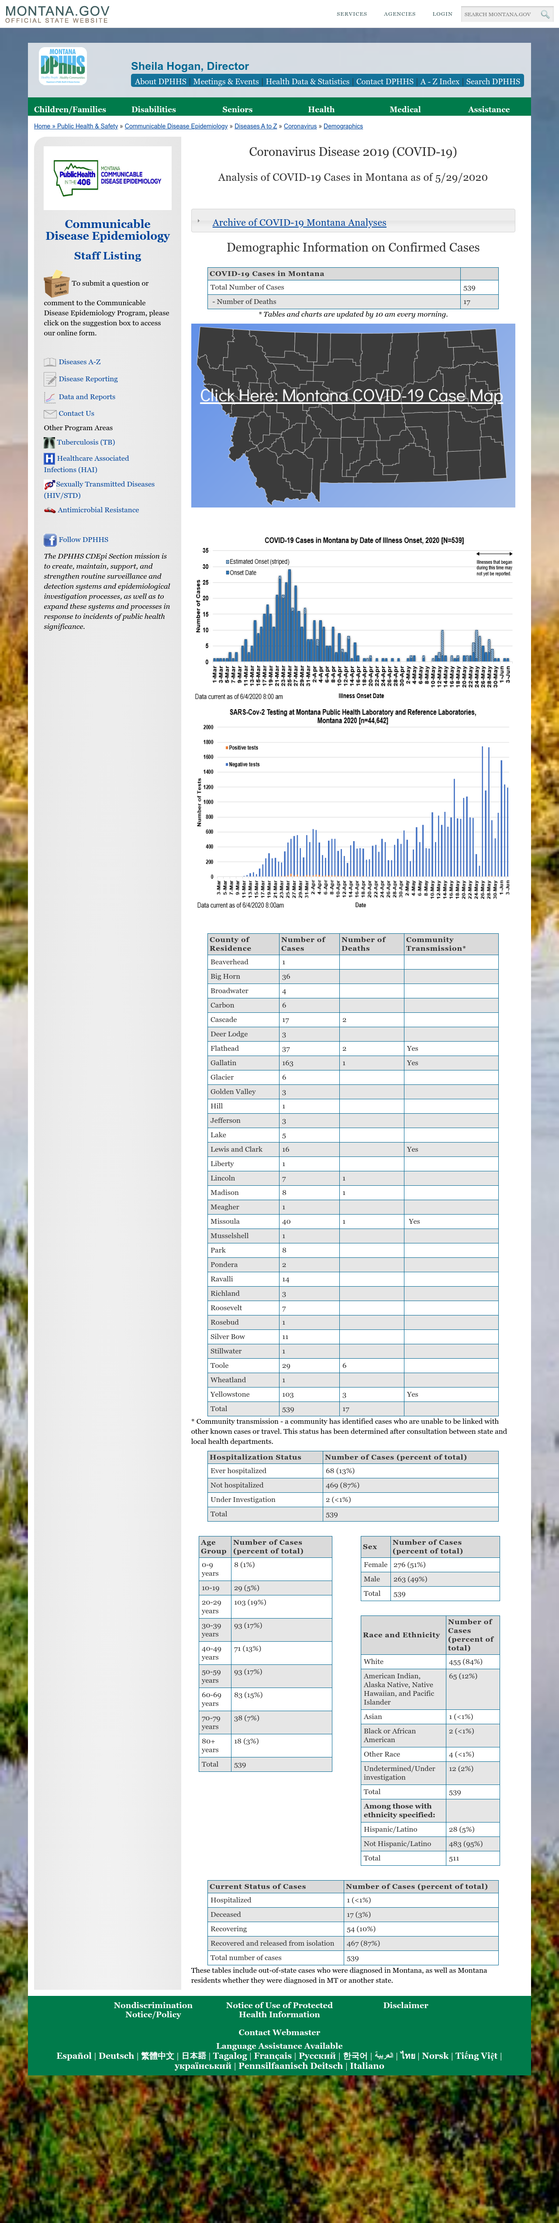Screen dimensions: 559x2223
Task: Click the Healthcare Associated Infections H icon
Action: (49, 459)
